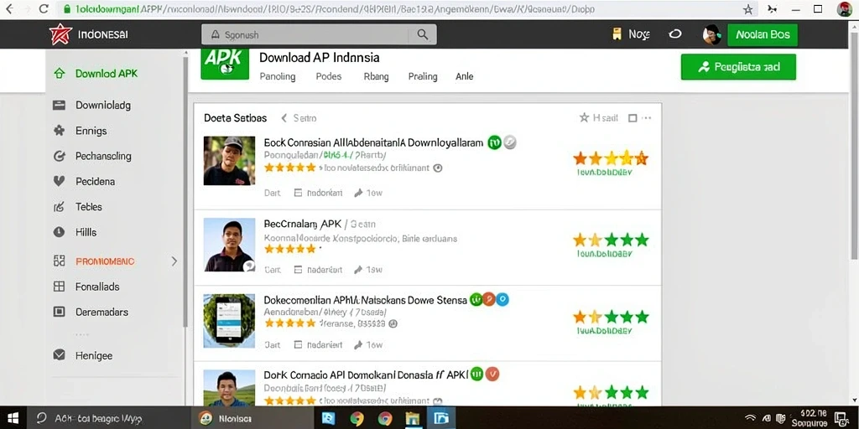Select the Praling tab
The width and height of the screenshot is (859, 429).
point(423,76)
